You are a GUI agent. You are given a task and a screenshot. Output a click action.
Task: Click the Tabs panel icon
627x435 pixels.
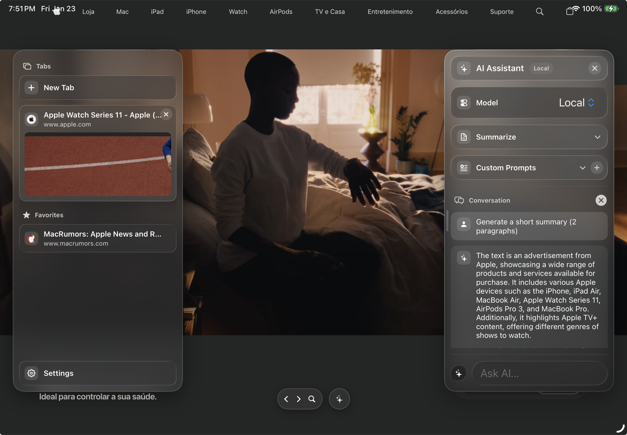(x=27, y=66)
